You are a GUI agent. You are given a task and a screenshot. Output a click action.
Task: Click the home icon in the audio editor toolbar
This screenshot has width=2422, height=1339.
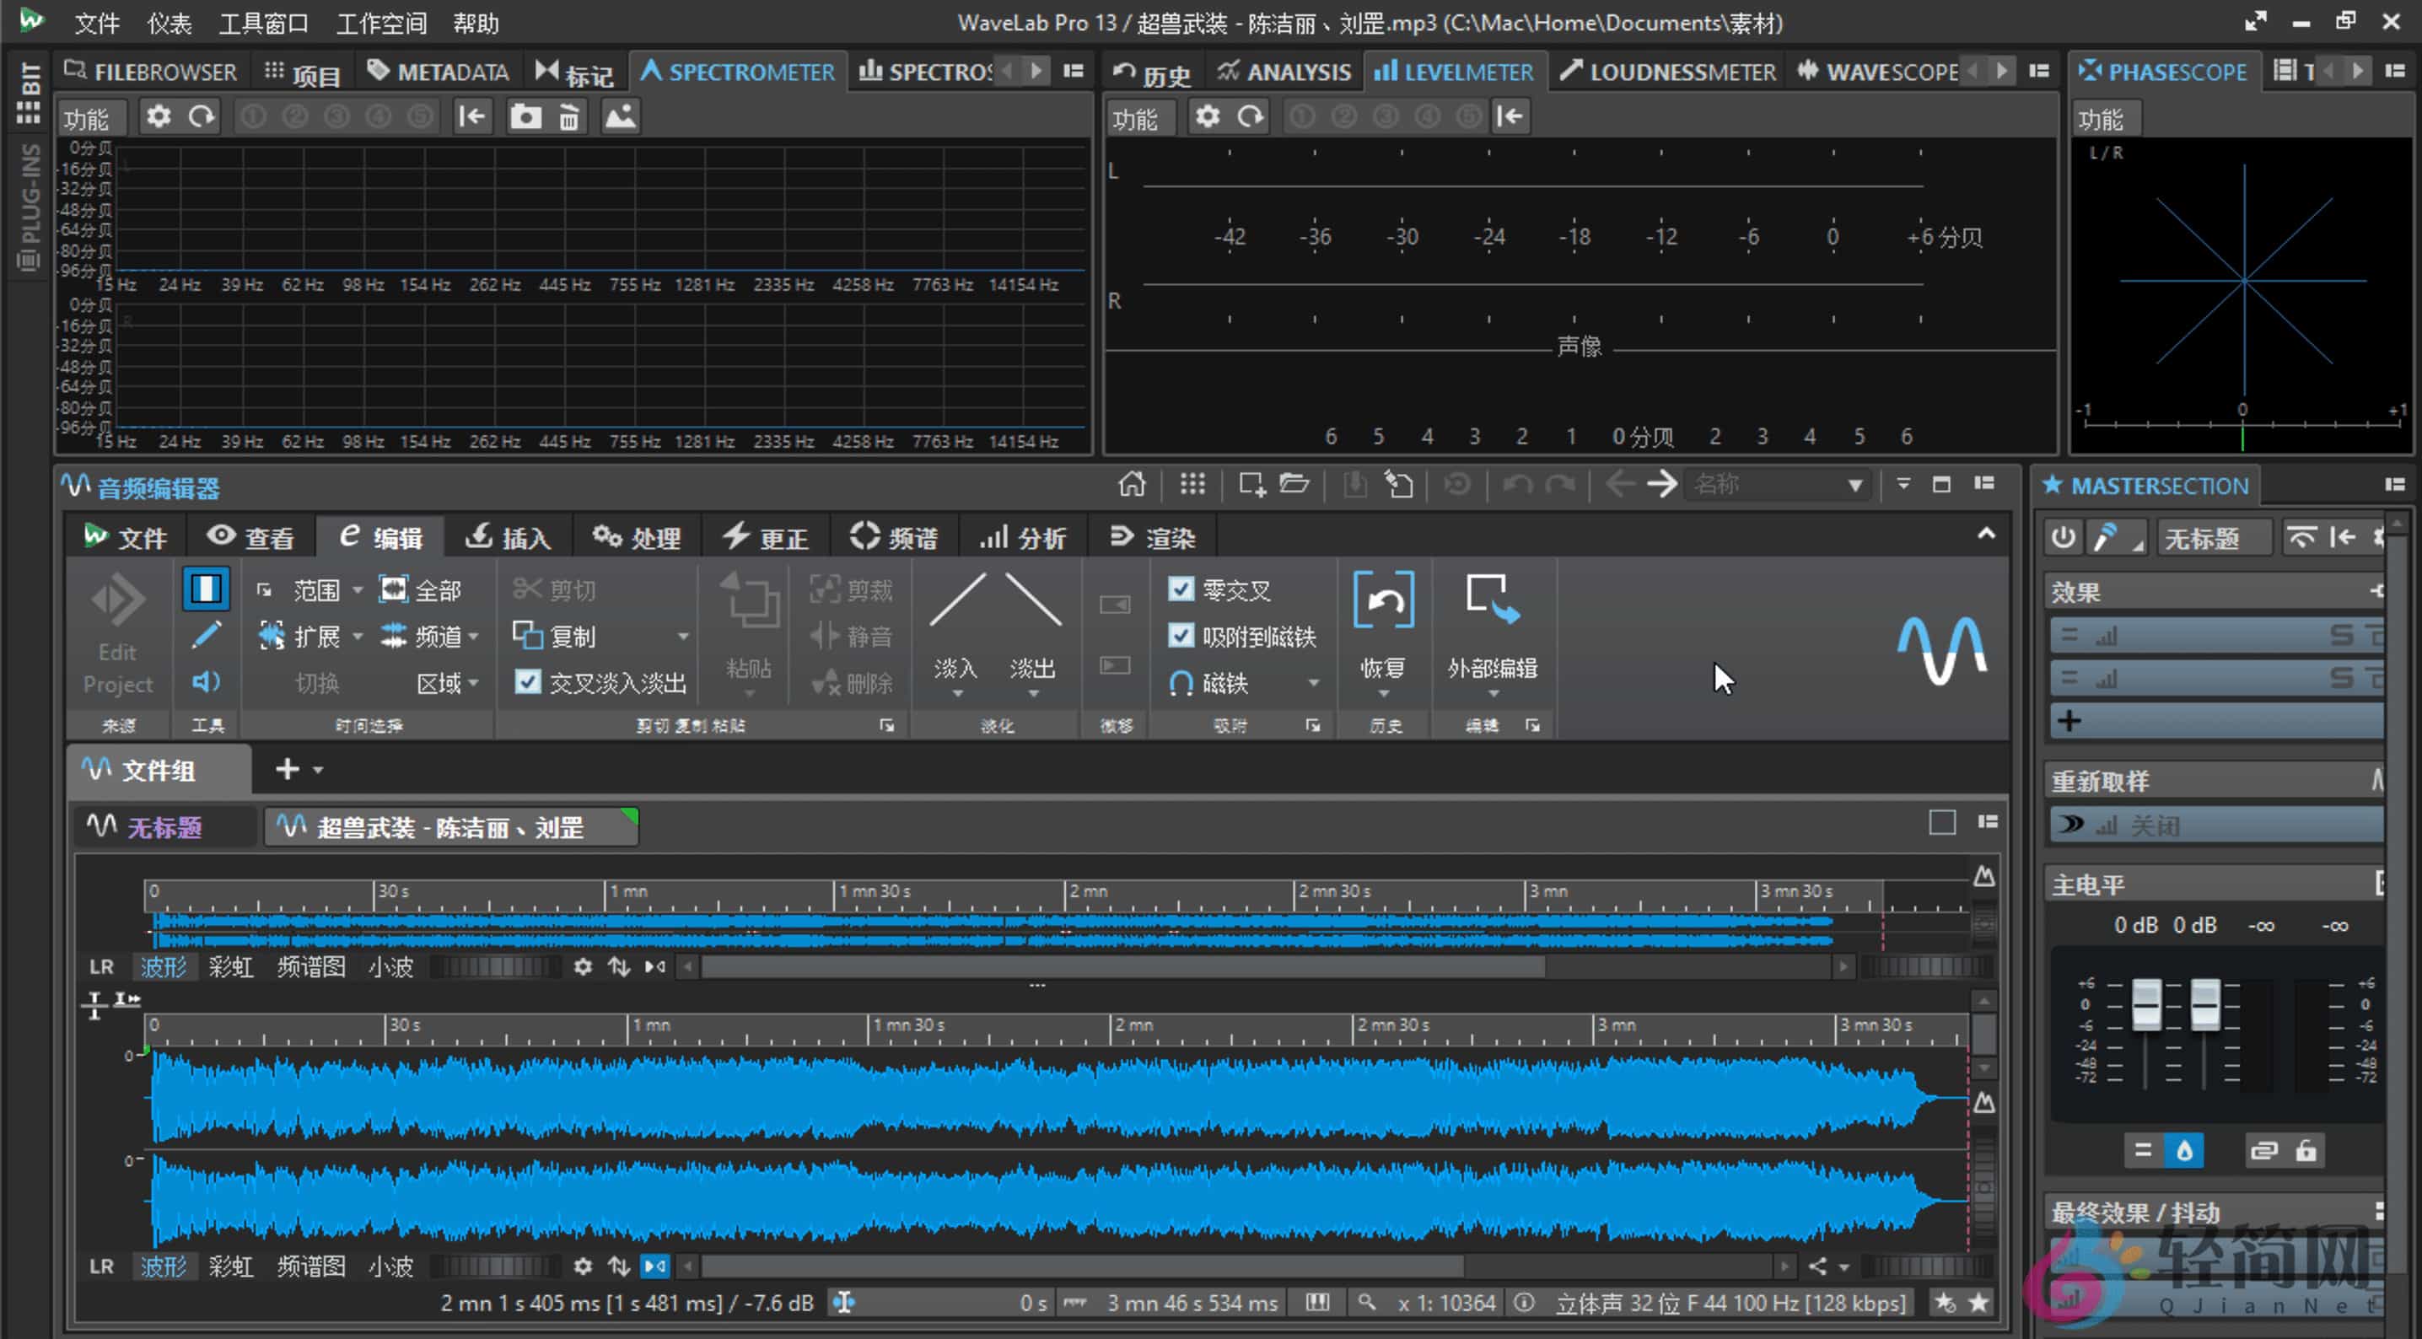1132,484
